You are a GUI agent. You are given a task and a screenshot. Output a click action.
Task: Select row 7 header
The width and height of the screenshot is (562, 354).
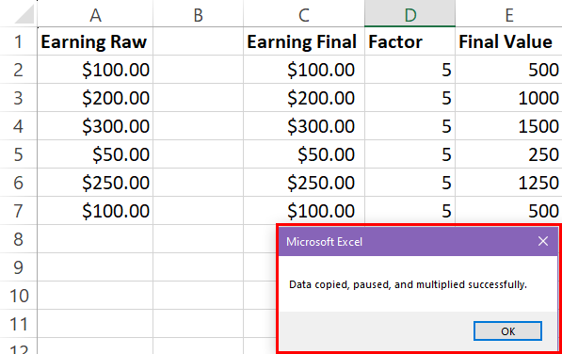(19, 211)
